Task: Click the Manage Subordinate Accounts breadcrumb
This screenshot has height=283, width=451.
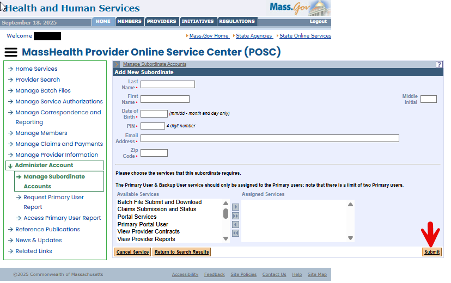Action: click(x=155, y=64)
